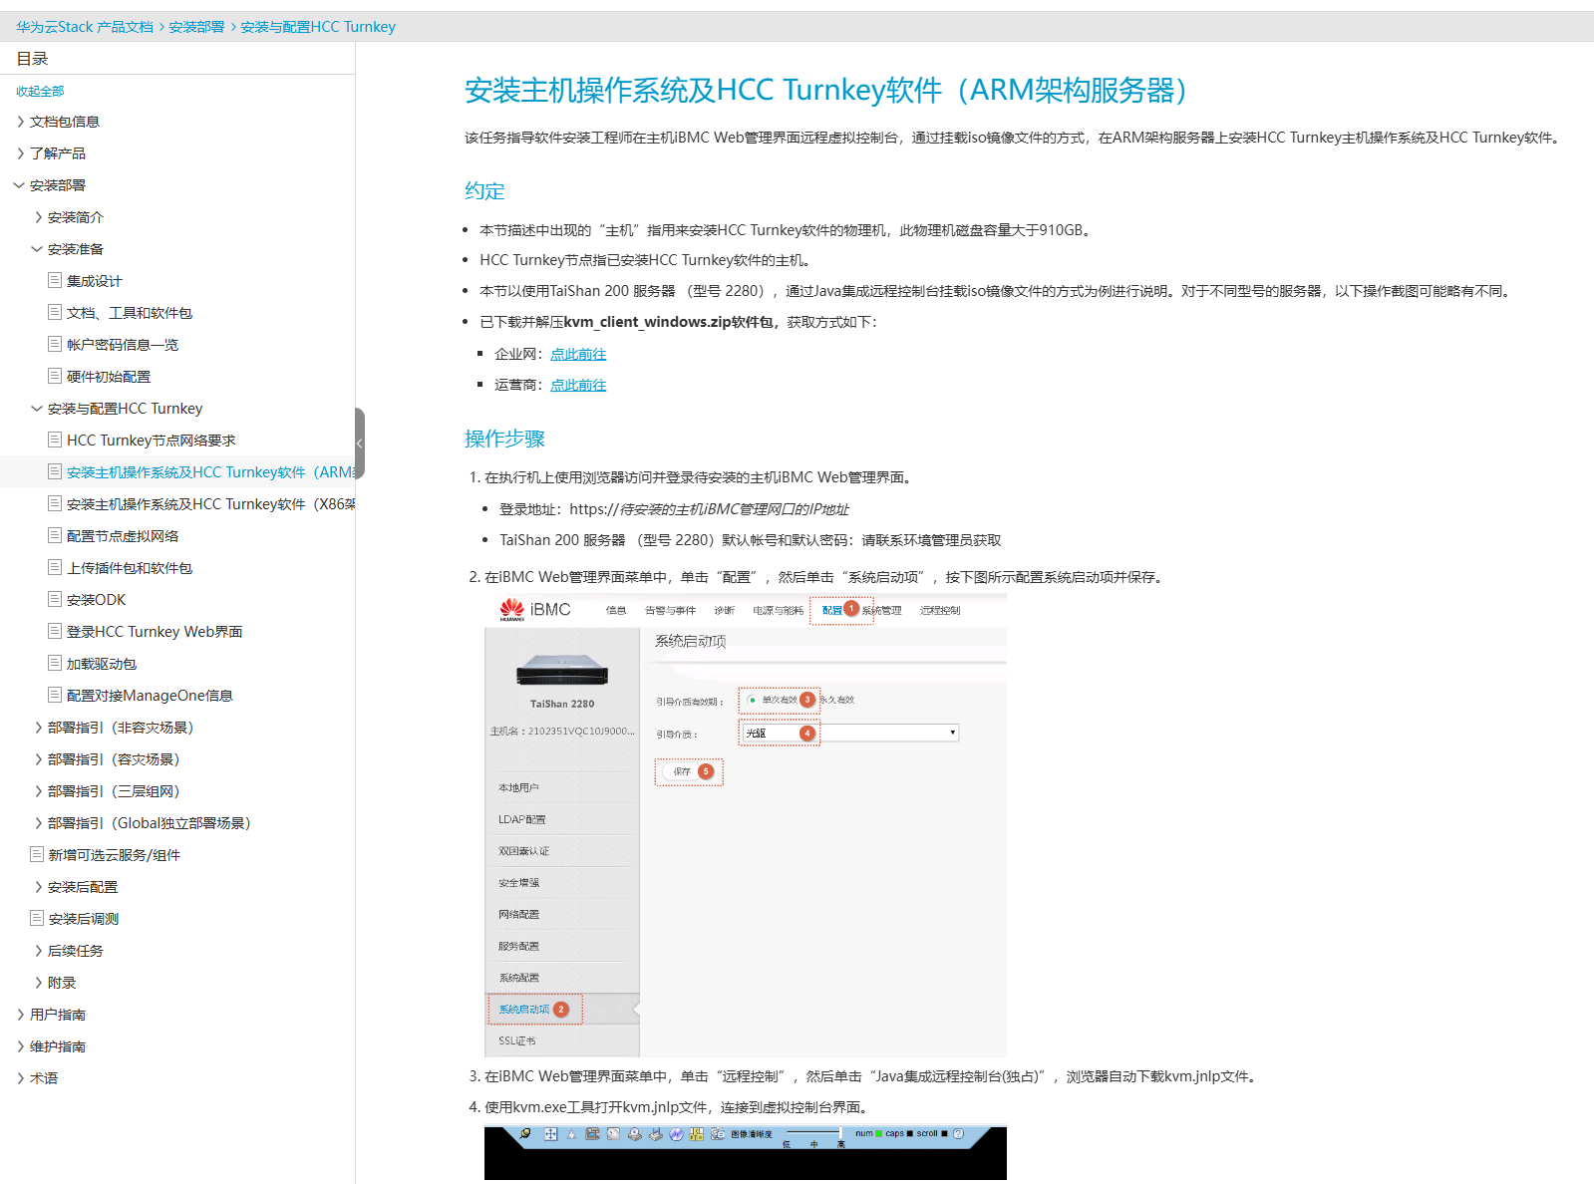This screenshot has width=1594, height=1184.
Task: Follow the 运营商 点此前往 download link
Action: 578,385
